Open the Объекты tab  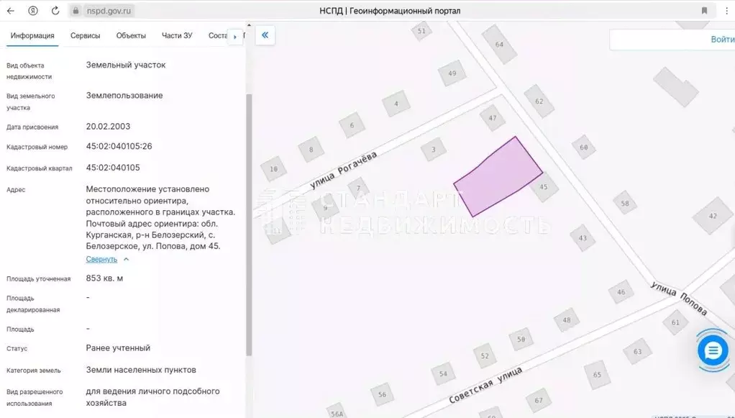(x=130, y=35)
